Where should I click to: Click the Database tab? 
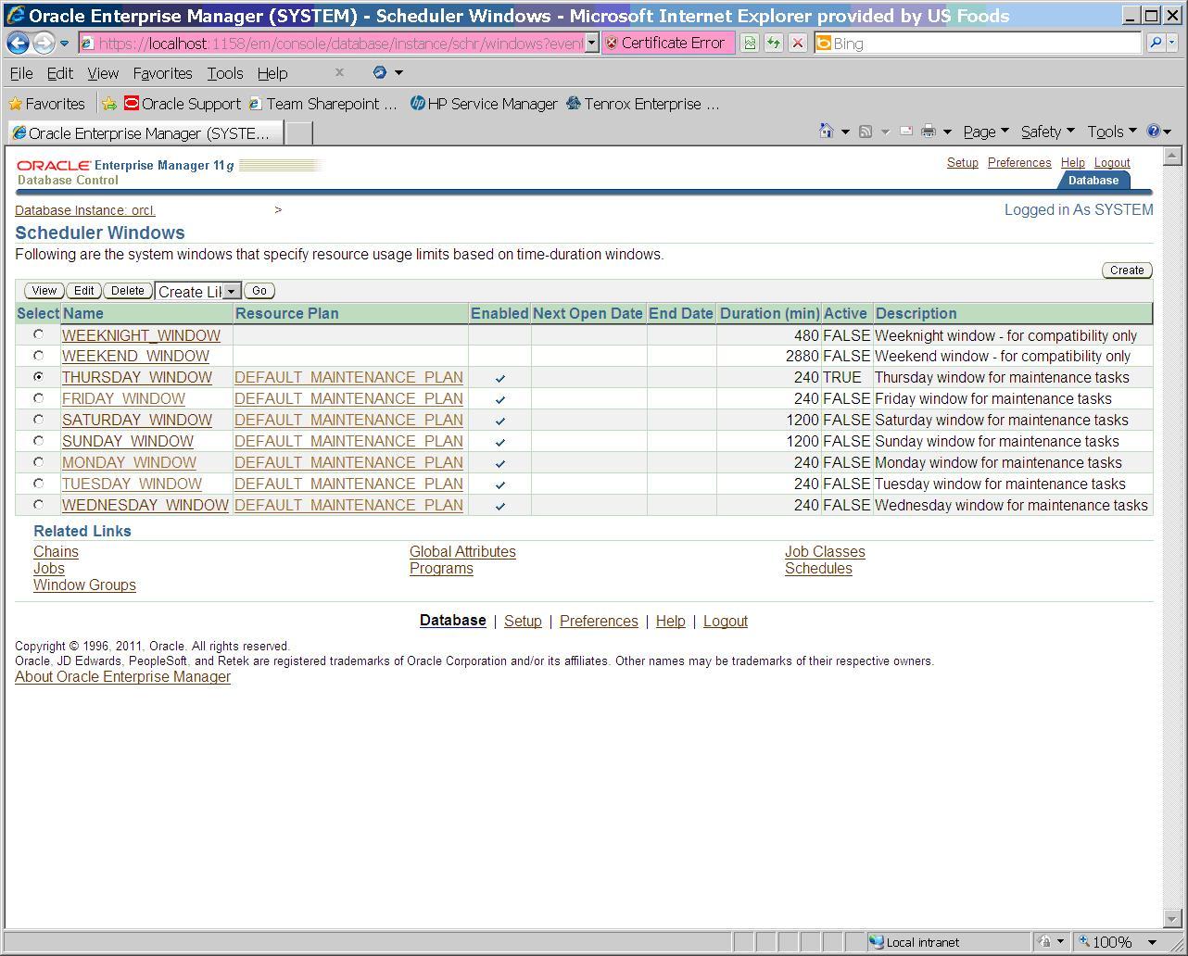[x=1093, y=181]
